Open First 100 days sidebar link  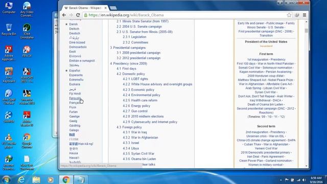tap(246, 63)
